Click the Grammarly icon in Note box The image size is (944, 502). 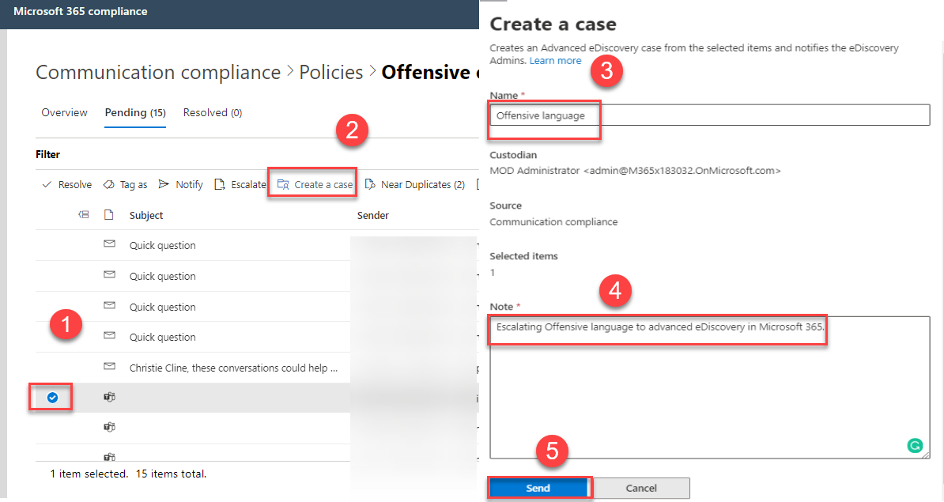(x=914, y=446)
